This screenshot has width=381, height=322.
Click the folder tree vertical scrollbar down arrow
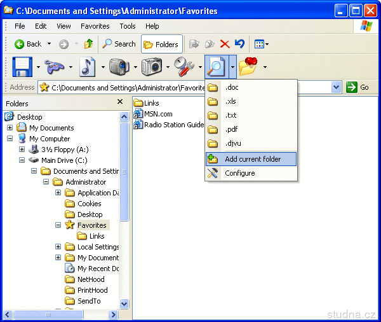click(124, 304)
